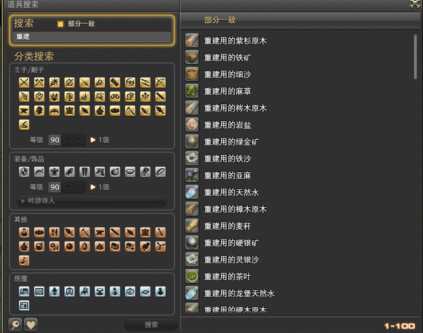Select the gold pistol weapon category
Screen dimensions: 423x333
pyautogui.click(x=24, y=97)
